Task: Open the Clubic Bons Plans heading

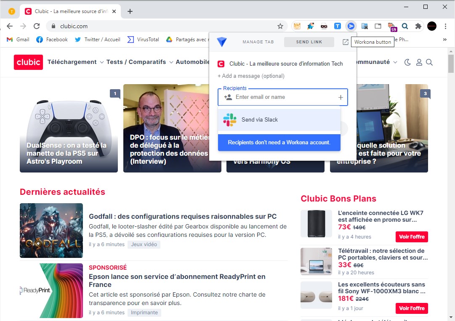Action: (338, 199)
